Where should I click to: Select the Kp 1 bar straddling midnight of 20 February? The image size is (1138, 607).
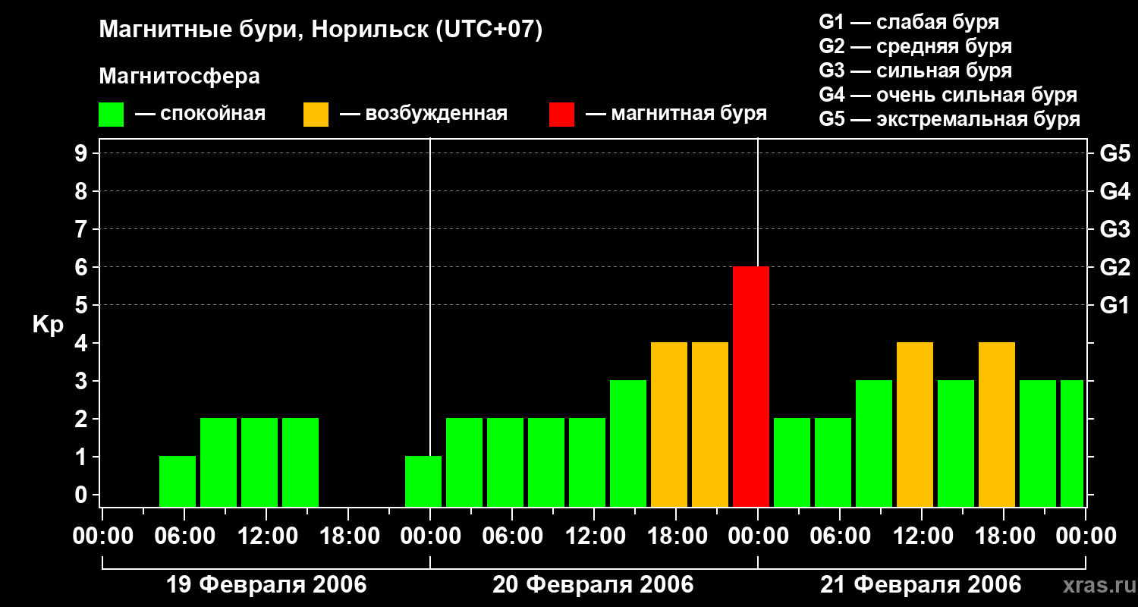[423, 481]
